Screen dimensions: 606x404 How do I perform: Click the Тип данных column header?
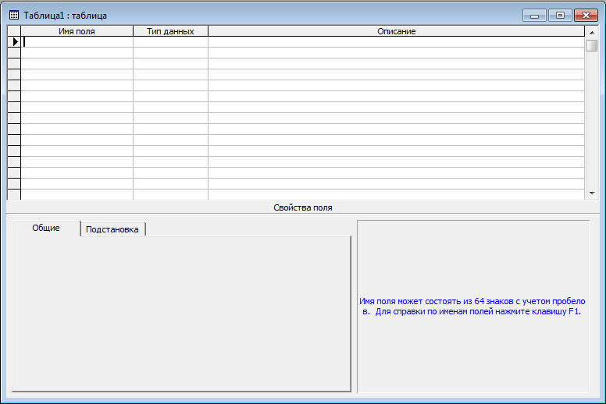coord(170,31)
